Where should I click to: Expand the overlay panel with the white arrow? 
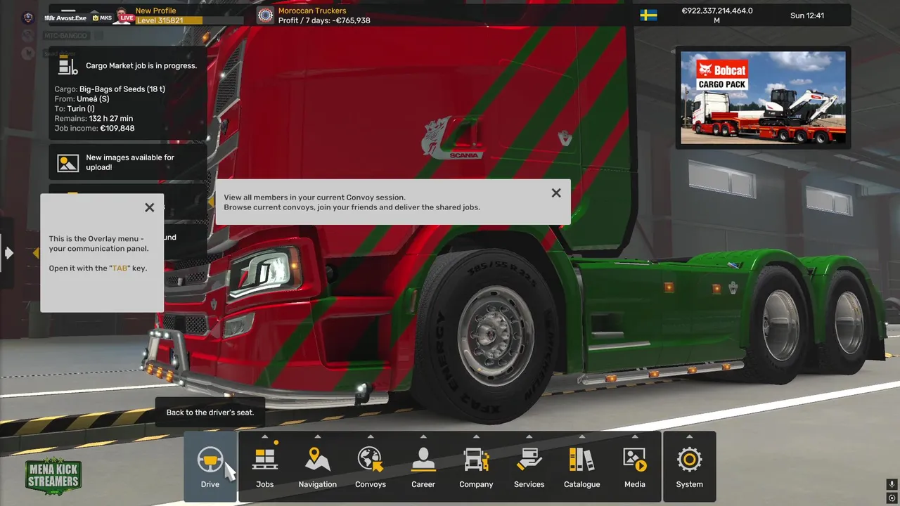8,253
